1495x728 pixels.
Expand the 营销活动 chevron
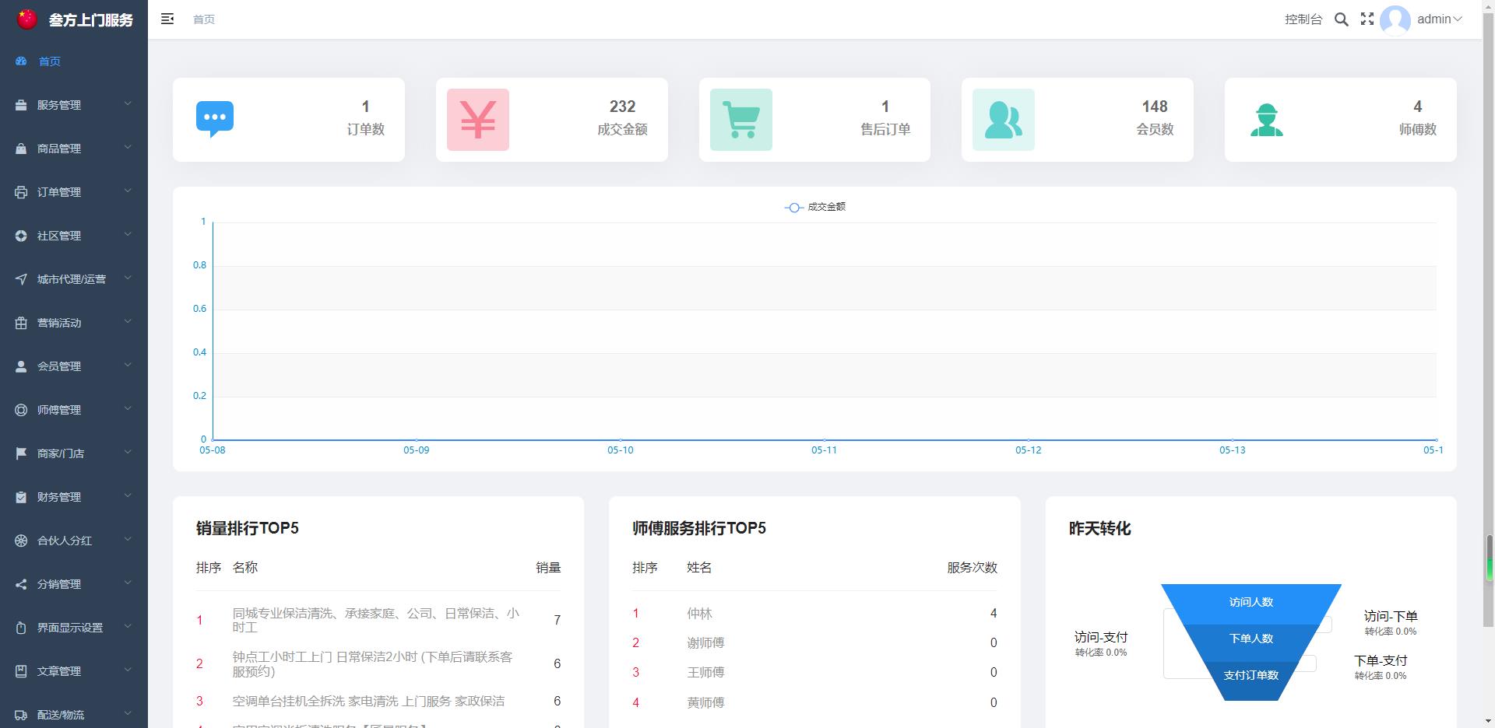pos(128,322)
